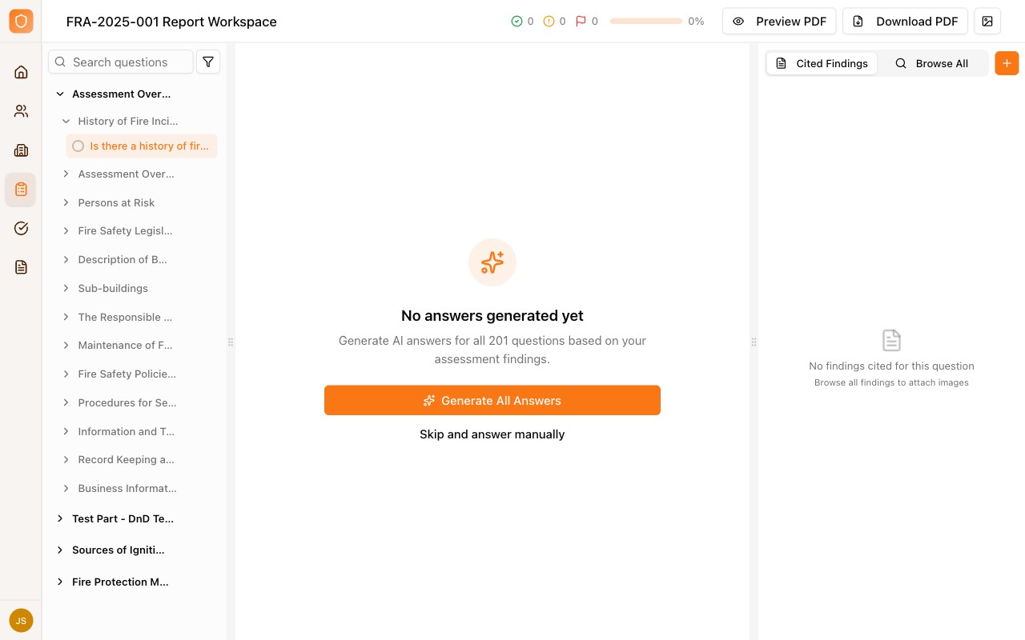This screenshot has height=640, width=1025.
Task: Expand the Sources of Ignition part
Action: pyautogui.click(x=60, y=550)
